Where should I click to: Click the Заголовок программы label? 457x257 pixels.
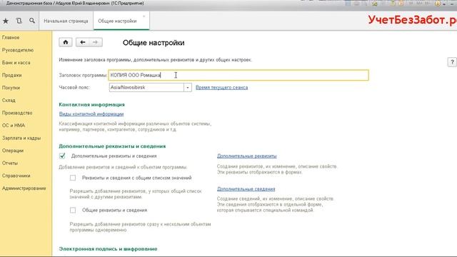pos(83,75)
